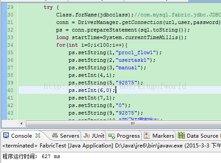221x163 pixels.
Task: Click the horizontal scrollbar thumb in editor
Action: click(123, 123)
